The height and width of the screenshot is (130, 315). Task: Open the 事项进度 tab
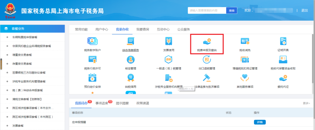pos(102,103)
